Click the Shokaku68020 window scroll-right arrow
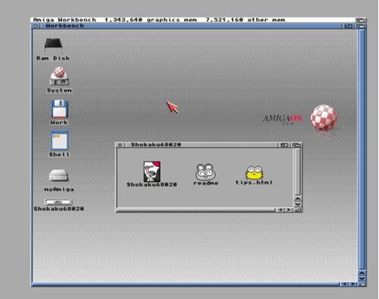379x299 pixels. (x=289, y=210)
